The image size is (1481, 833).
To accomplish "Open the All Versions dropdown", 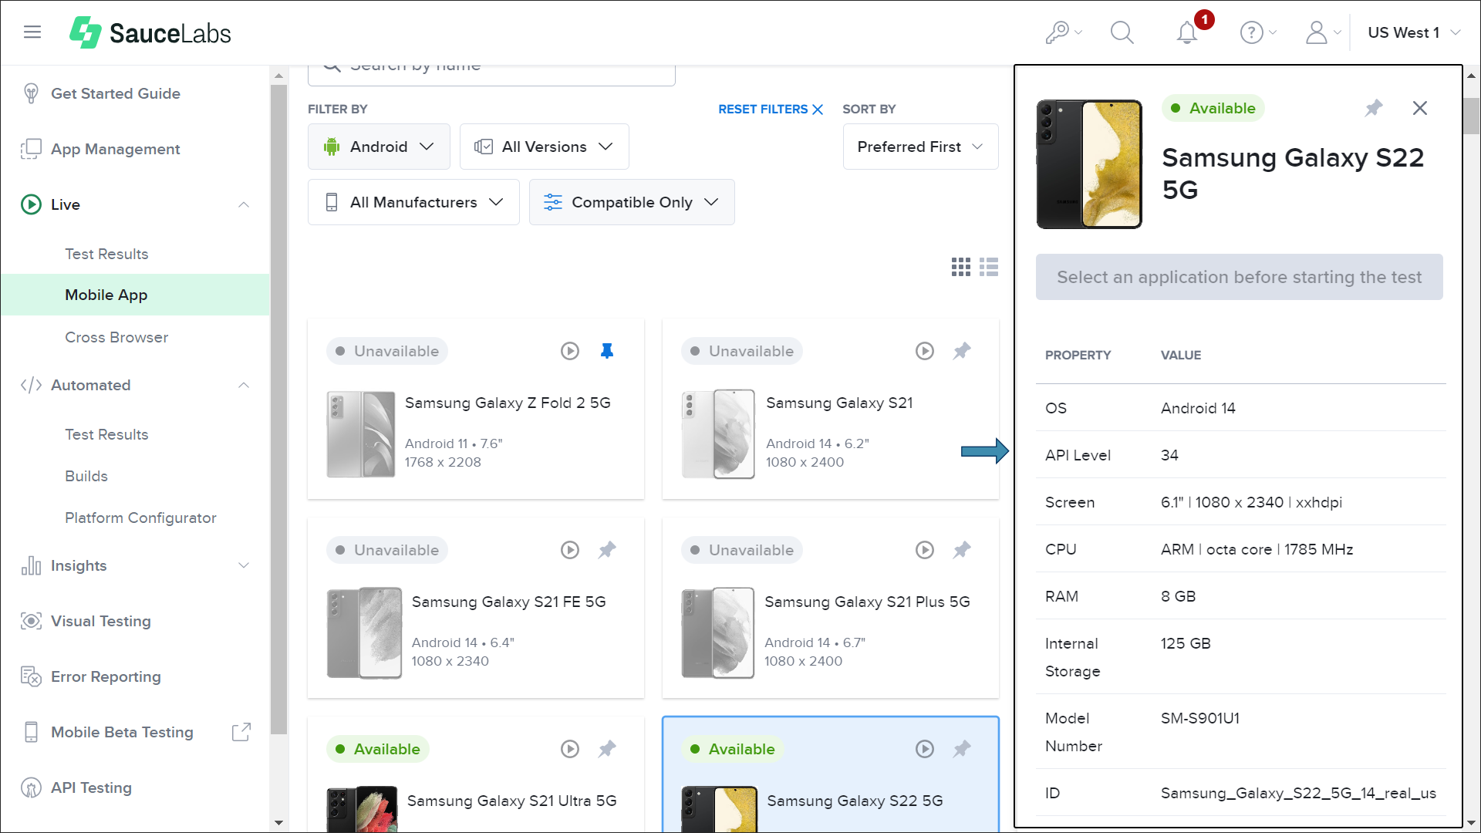I will click(x=545, y=147).
